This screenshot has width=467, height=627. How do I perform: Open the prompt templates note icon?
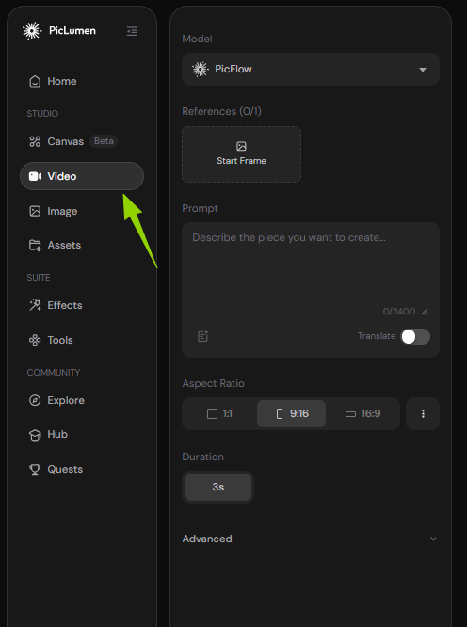(203, 336)
